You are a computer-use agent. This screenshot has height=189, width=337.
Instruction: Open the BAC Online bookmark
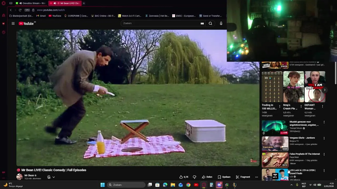[x=103, y=16]
